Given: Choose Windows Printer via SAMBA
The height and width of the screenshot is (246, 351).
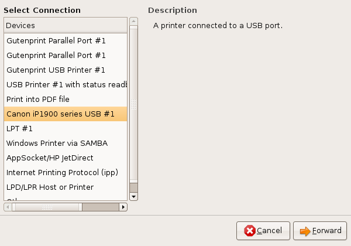Looking at the screenshot, I should [x=57, y=143].
